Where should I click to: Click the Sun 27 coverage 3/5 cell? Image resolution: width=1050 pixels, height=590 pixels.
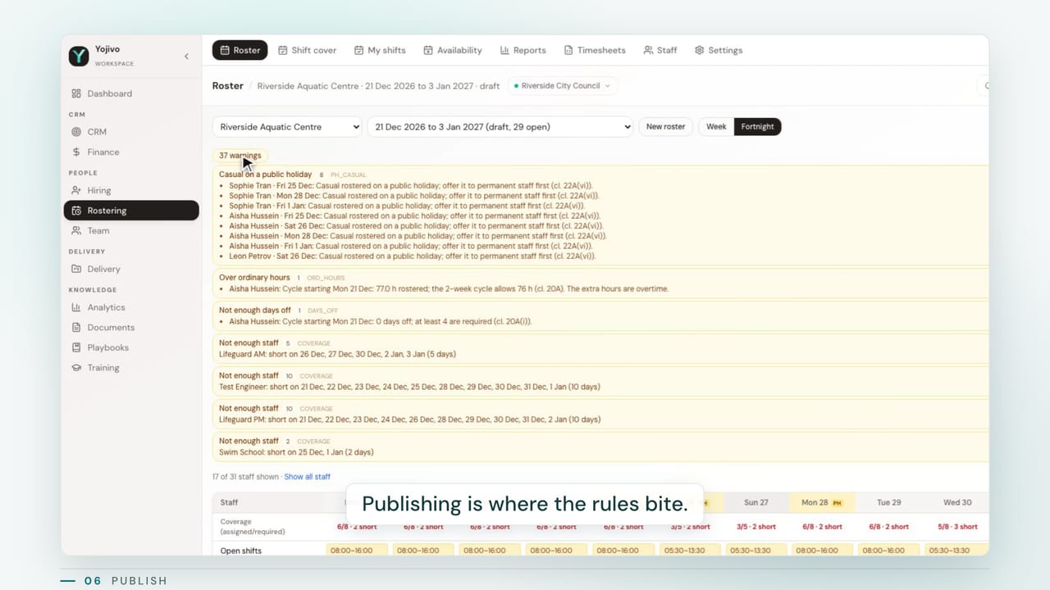tap(756, 527)
